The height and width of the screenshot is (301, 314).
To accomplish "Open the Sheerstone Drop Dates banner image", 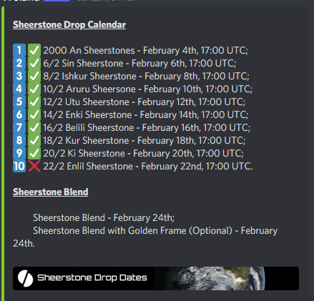I will (156, 278).
